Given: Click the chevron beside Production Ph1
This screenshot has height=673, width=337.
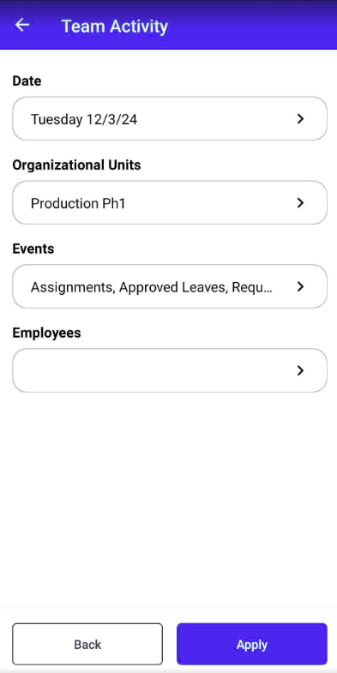Looking at the screenshot, I should click(300, 203).
